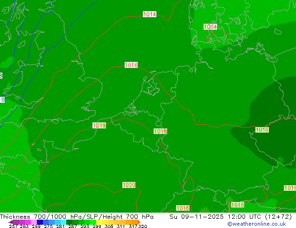296x228 pixels.
Task: Click the darkest green swatch above 287
Action: coord(69,222)
